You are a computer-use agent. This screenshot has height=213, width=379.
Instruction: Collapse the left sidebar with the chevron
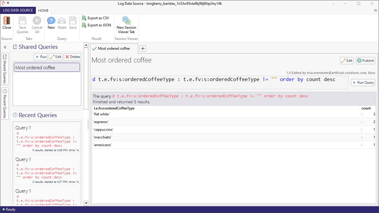[5, 47]
